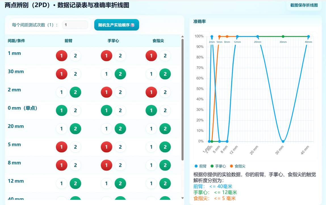The image size is (326, 205).
Task: Click the table's vertical scrollbar
Action: click(182, 100)
